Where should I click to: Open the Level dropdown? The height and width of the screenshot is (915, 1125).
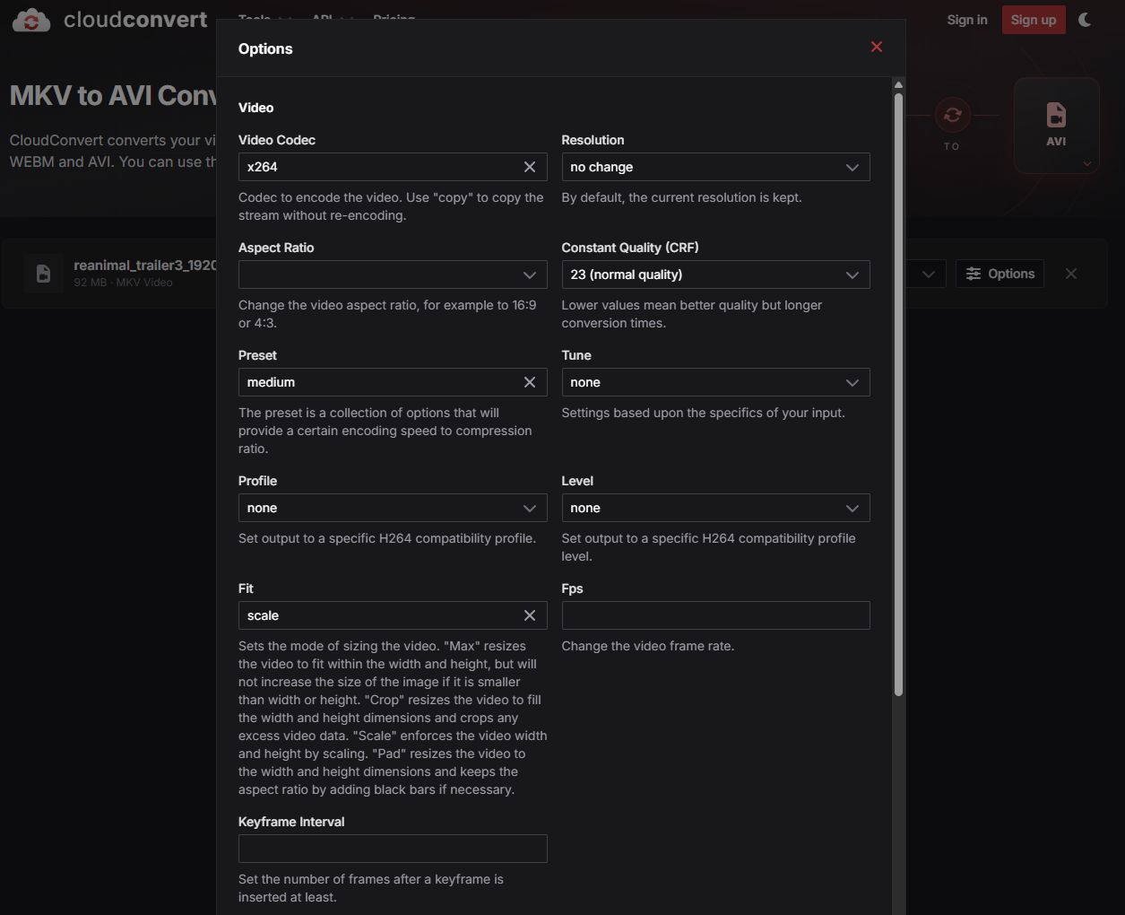click(x=715, y=508)
